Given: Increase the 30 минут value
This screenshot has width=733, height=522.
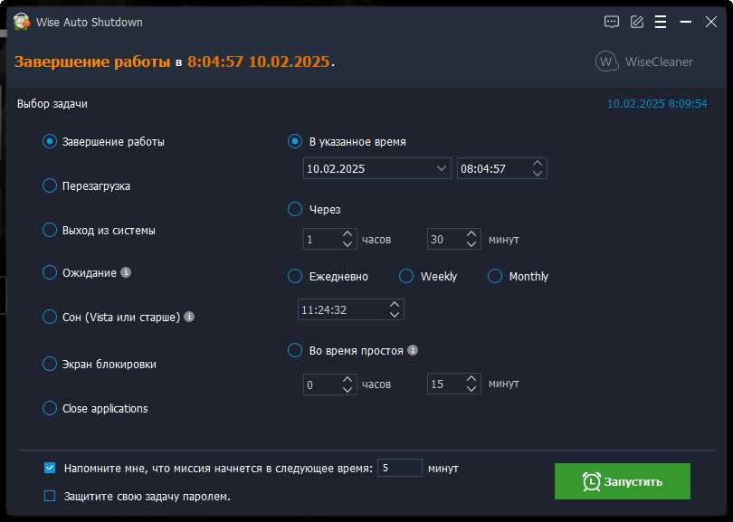Looking at the screenshot, I should pyautogui.click(x=471, y=234).
